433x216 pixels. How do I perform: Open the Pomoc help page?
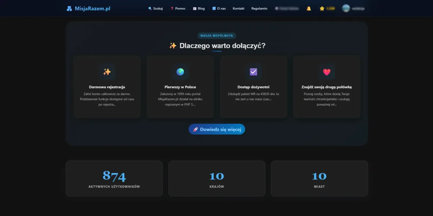(x=178, y=9)
